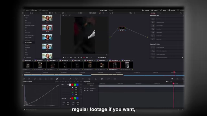Open the viewer timecode dropdown

tap(93, 13)
